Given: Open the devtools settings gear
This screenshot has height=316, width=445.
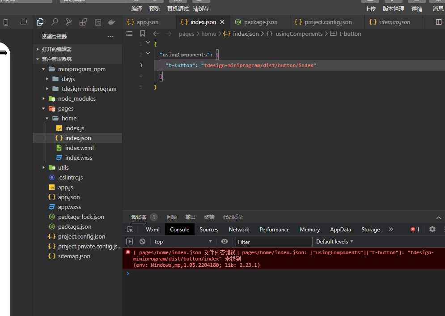Looking at the screenshot, I should coord(432,229).
